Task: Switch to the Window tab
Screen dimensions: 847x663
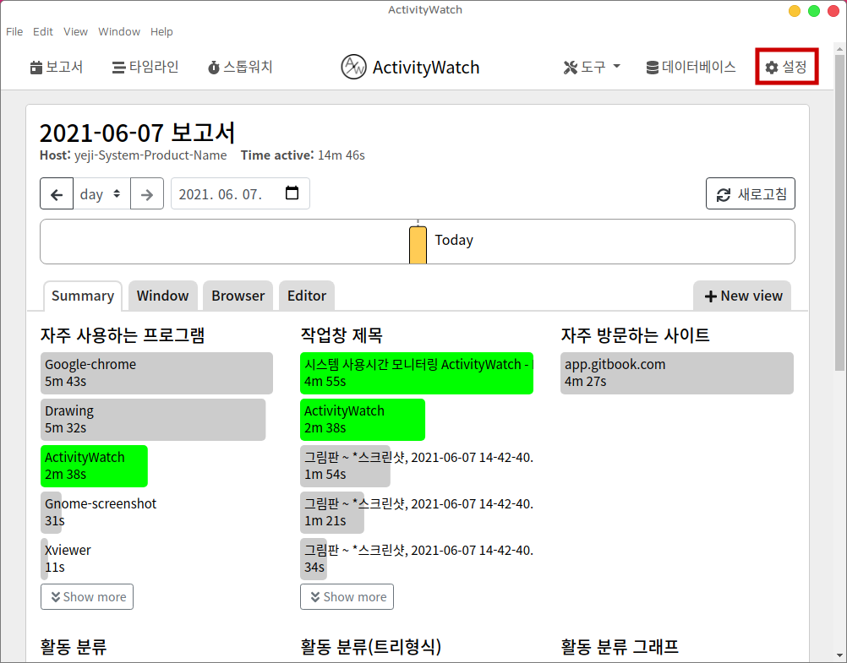Action: point(162,296)
